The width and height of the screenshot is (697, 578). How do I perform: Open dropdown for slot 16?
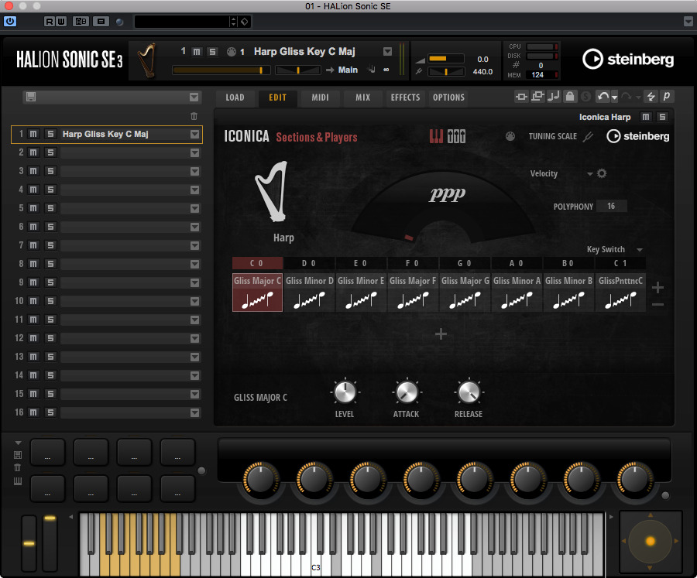[194, 412]
